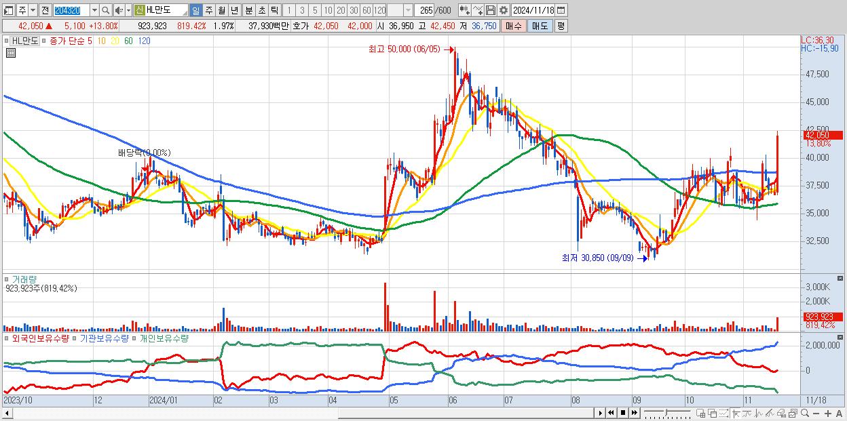Click the dotted trend line tool icon
847x421 pixels.
(x=724, y=414)
